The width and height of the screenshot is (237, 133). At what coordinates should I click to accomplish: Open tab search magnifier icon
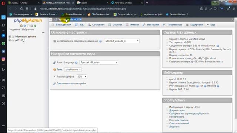[x=215, y=3]
